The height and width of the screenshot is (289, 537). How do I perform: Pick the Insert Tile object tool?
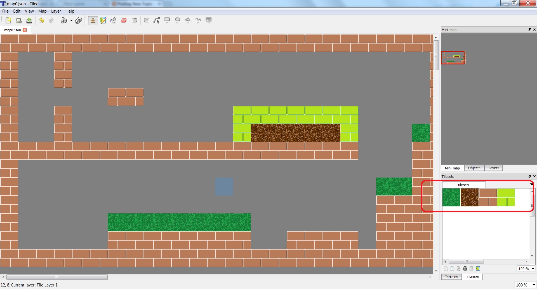pos(209,20)
